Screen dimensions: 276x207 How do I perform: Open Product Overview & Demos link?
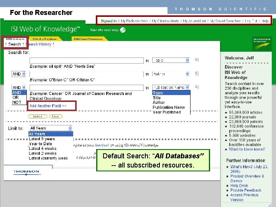247,179
